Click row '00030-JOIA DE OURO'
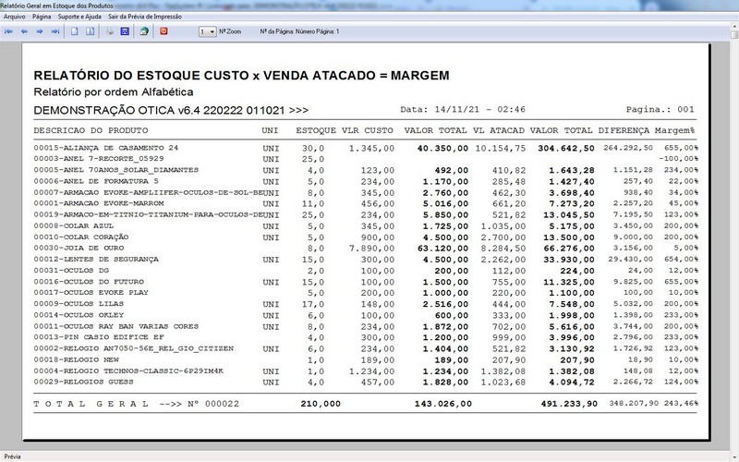This screenshot has width=739, height=462. click(365, 249)
